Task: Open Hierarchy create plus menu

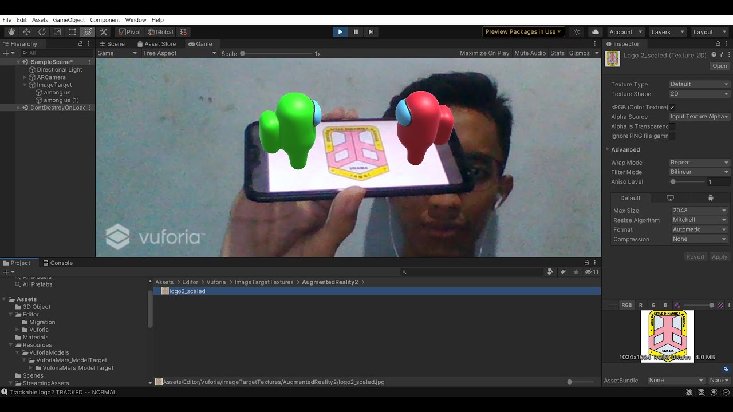Action: (7, 53)
